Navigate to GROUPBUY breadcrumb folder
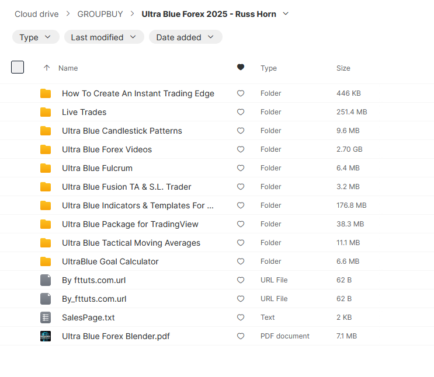 100,13
